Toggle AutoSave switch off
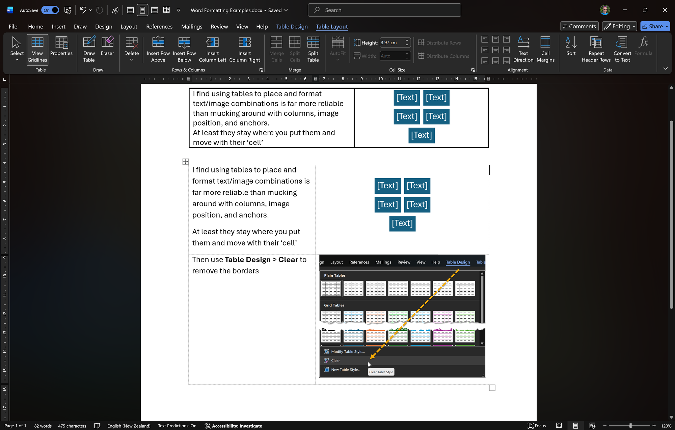The image size is (675, 430). (50, 10)
